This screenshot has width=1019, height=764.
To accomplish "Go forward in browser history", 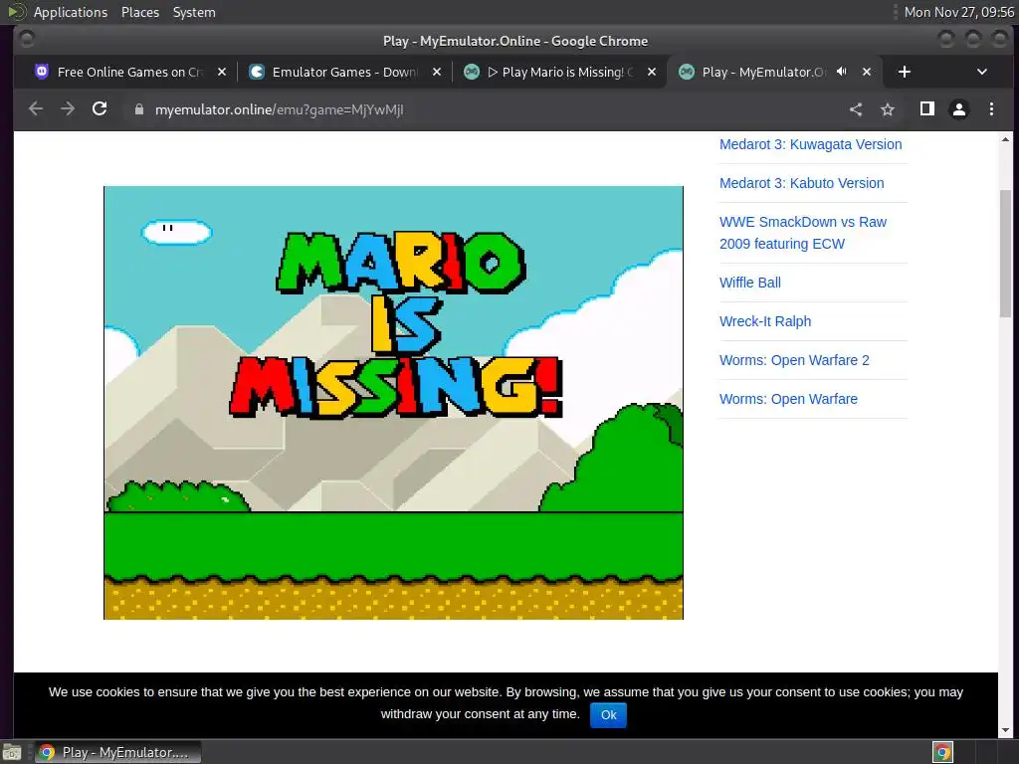I will (x=68, y=109).
